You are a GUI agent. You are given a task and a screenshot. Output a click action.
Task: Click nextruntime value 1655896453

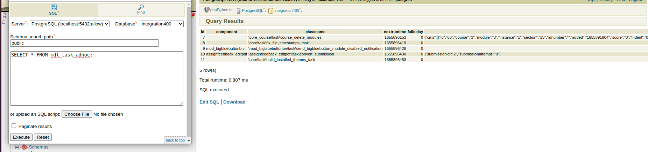395,60
